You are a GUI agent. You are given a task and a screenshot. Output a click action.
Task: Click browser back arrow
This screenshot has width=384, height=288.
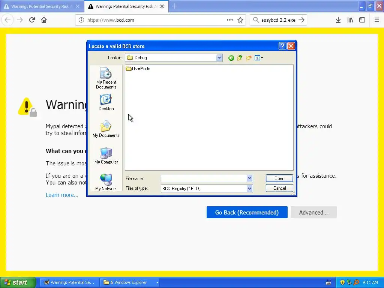click(x=7, y=20)
